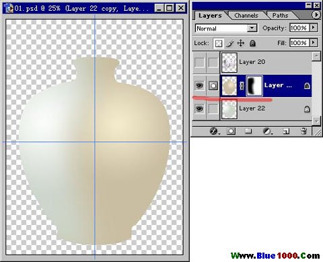This screenshot has height=262, width=323.
Task: Create a new layer icon
Action: [286, 131]
